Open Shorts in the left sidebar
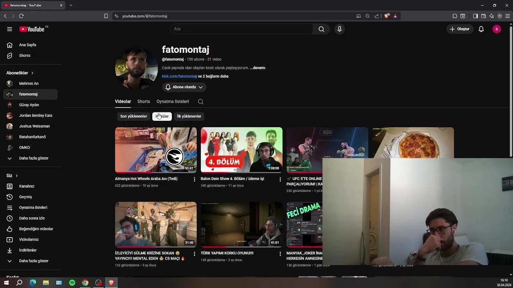Viewport: 513px width, 288px height. (x=30, y=56)
